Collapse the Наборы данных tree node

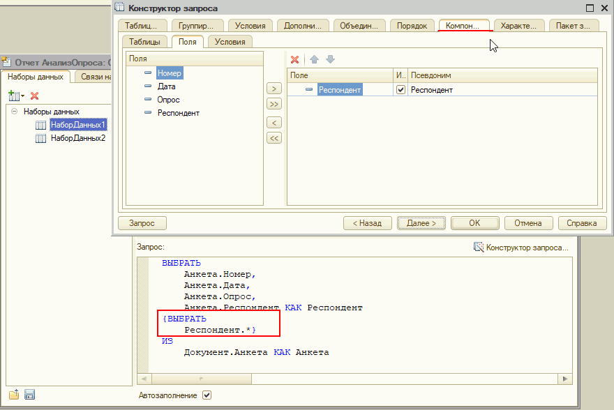point(15,112)
